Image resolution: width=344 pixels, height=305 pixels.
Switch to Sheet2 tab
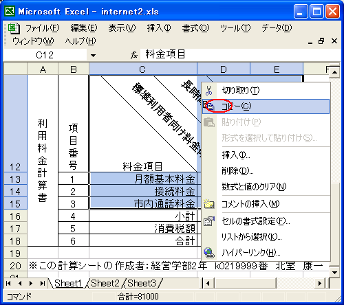105,283
